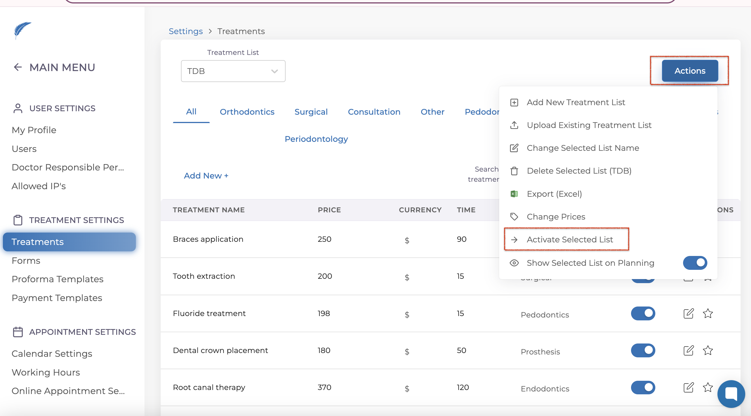751x416 pixels.
Task: Click the Export (Excel) icon
Action: coord(514,194)
